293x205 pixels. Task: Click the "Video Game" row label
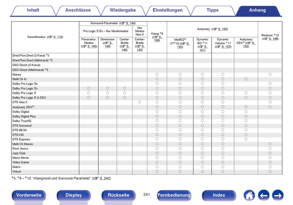point(21,162)
